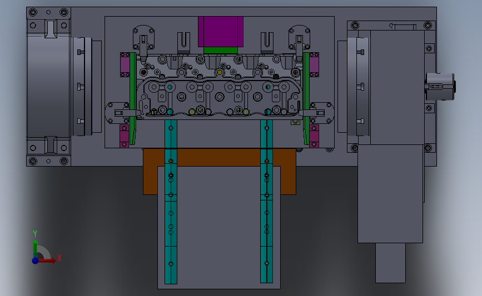Select the green block beneath the purple block
The image size is (482, 296).
(x=221, y=50)
